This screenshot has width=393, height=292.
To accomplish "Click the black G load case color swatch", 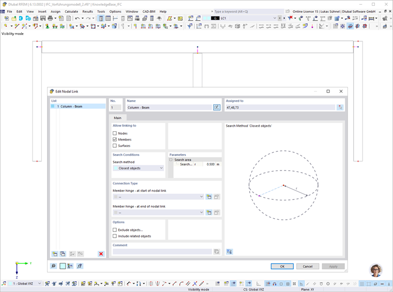I will [x=215, y=18].
